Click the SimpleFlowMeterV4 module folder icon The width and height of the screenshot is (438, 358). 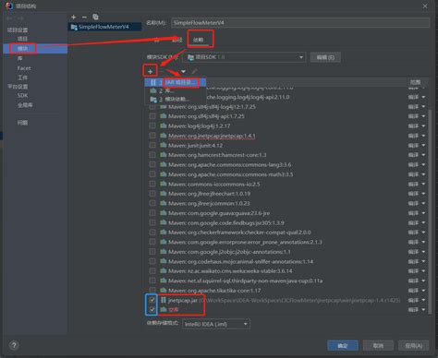tap(74, 27)
